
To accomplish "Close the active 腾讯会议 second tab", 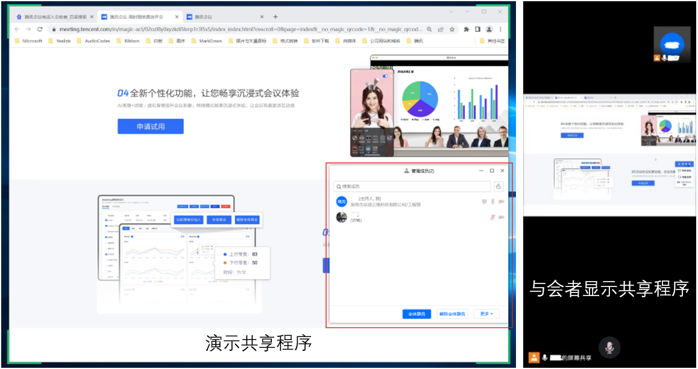I will tap(177, 17).
